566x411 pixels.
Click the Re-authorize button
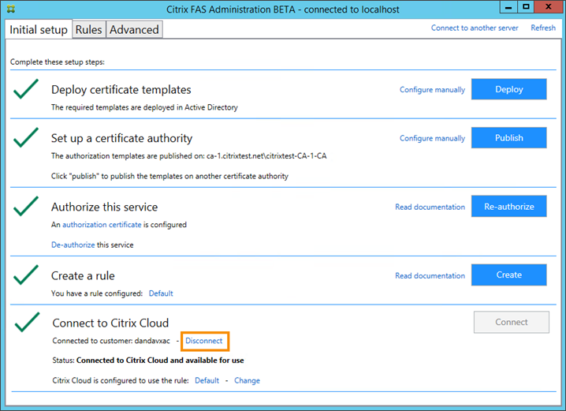coord(508,207)
